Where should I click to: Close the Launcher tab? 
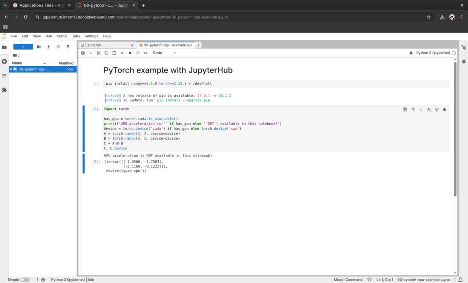pyautogui.click(x=132, y=45)
